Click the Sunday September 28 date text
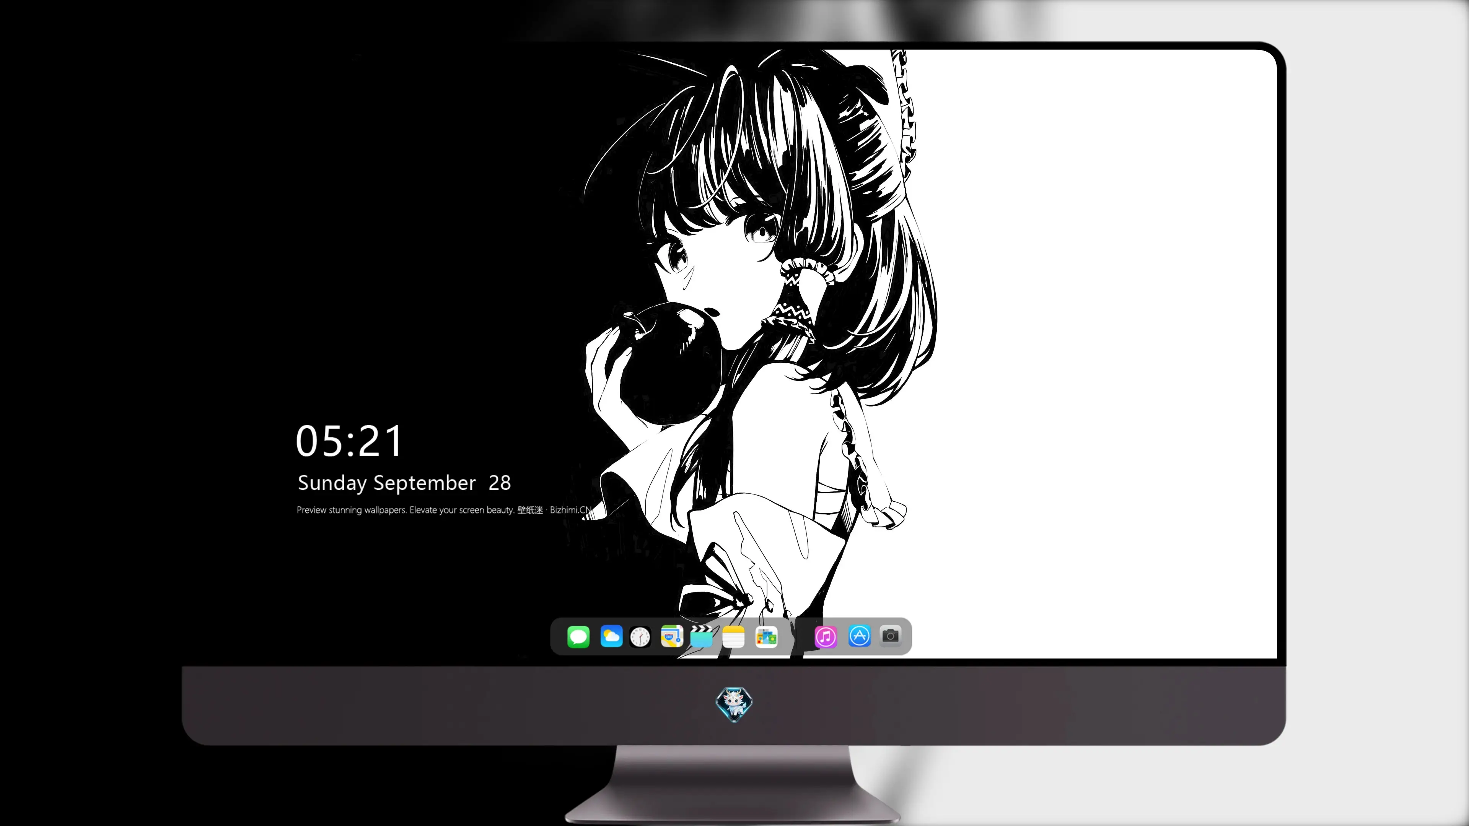 (x=404, y=483)
